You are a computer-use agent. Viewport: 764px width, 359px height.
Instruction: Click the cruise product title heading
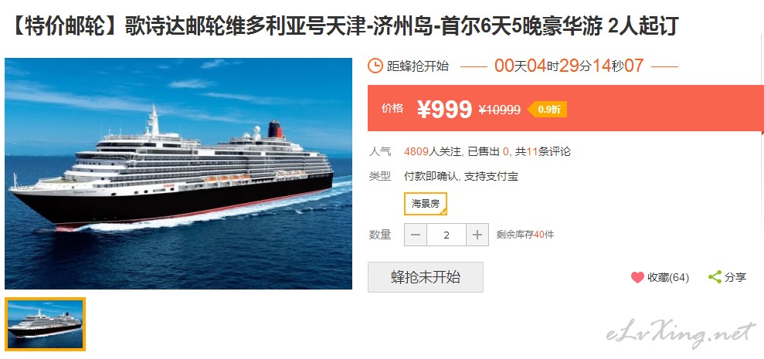tap(342, 25)
